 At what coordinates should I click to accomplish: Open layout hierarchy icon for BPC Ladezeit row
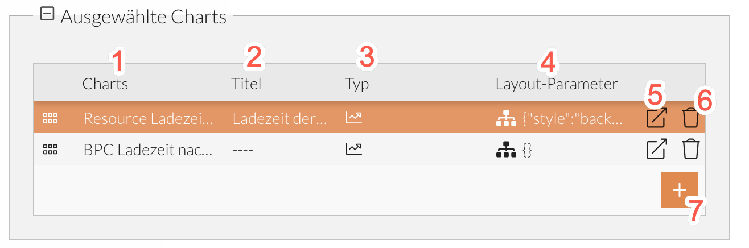pyautogui.click(x=505, y=150)
